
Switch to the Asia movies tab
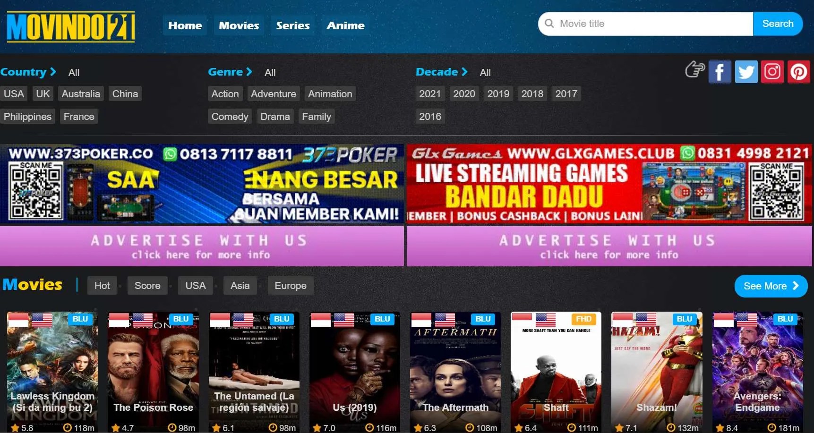[240, 286]
